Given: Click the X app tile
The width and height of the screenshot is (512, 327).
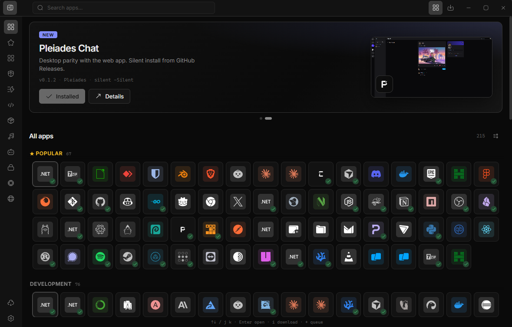Looking at the screenshot, I should 238,202.
